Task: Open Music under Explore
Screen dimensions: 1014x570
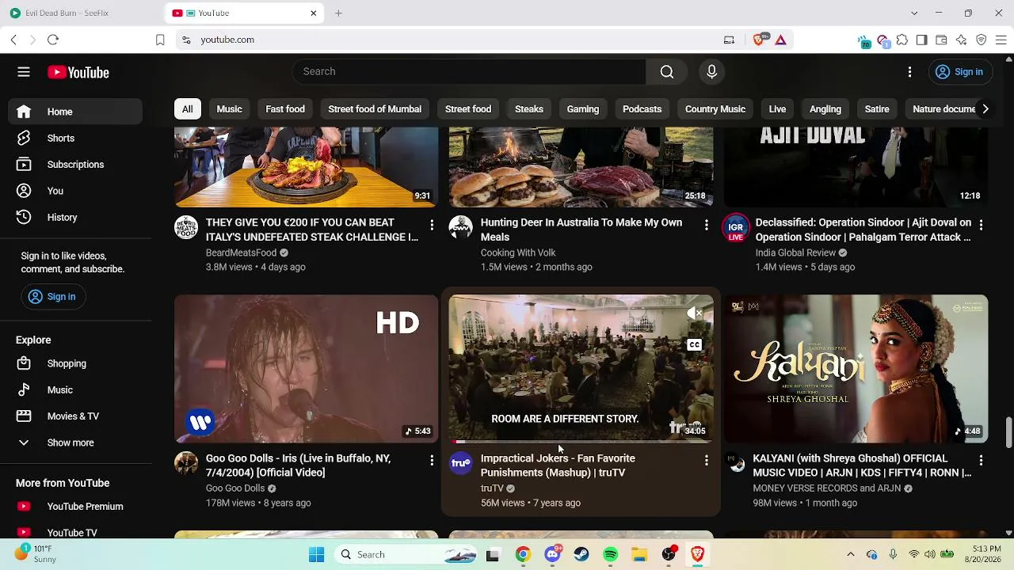Action: click(75, 389)
